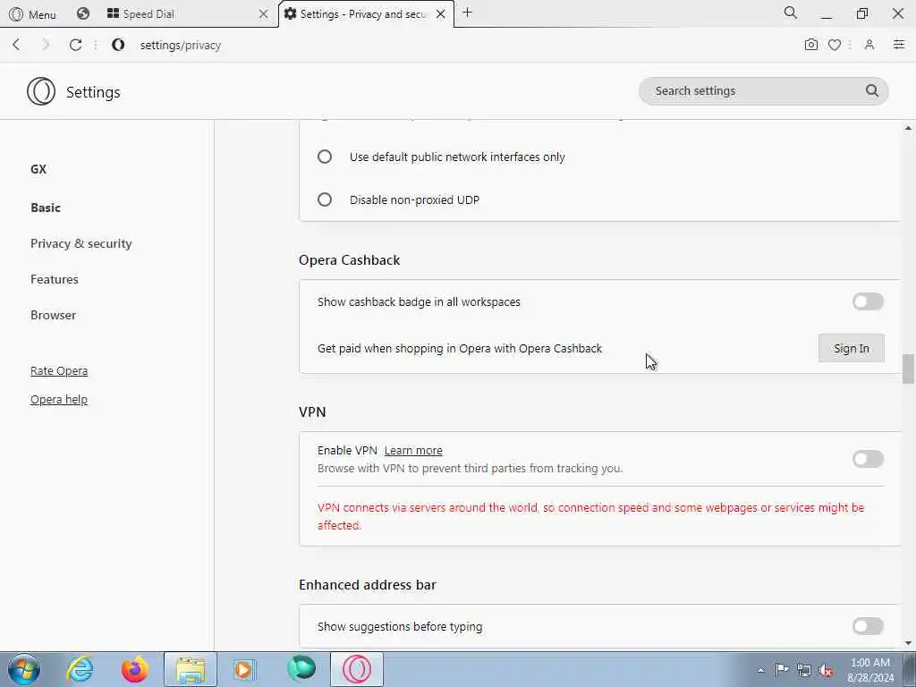Click the search tabs magnifier icon

[x=791, y=13]
